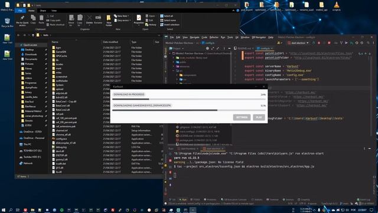
Task: Expand the public folder in Project tree
Action: 174,62
